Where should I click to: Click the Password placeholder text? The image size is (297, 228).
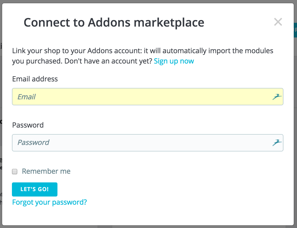tap(33, 142)
